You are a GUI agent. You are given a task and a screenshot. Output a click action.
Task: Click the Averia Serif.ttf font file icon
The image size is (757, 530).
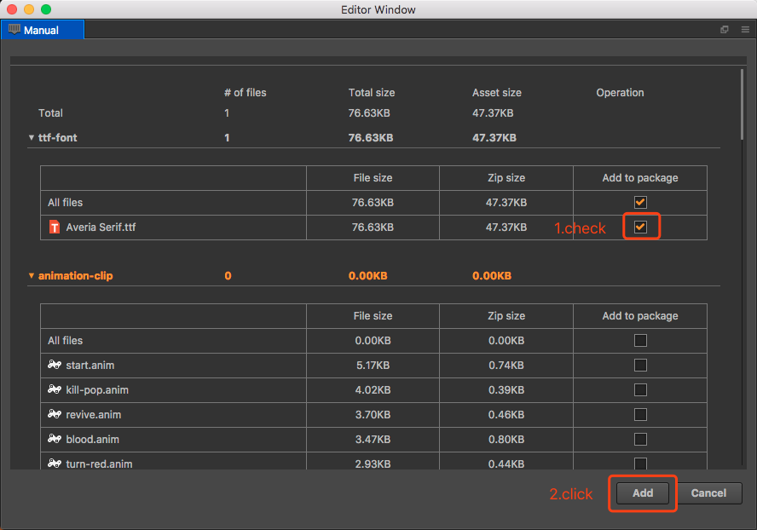[x=55, y=227]
